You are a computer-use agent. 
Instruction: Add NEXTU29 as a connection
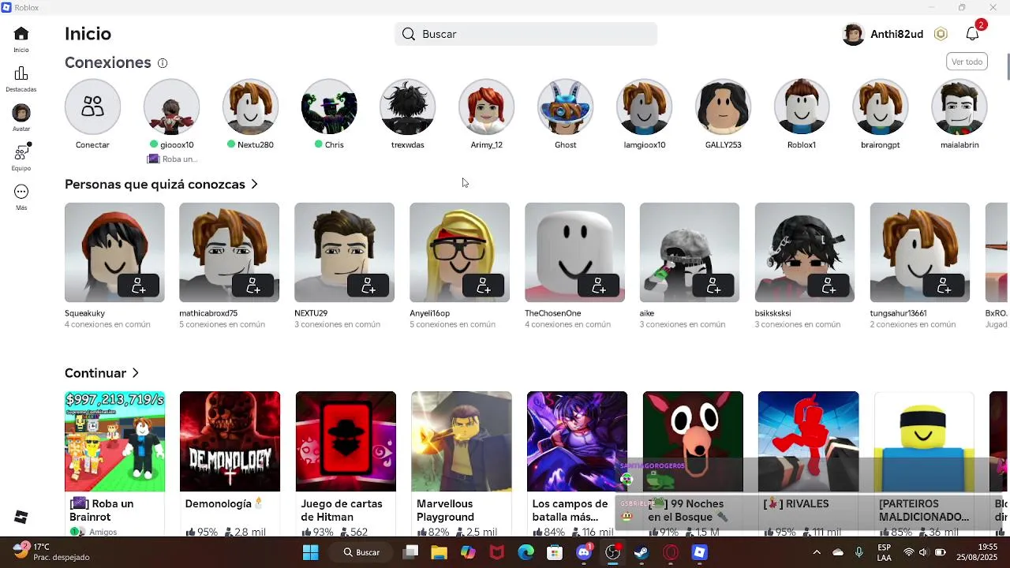tap(368, 286)
